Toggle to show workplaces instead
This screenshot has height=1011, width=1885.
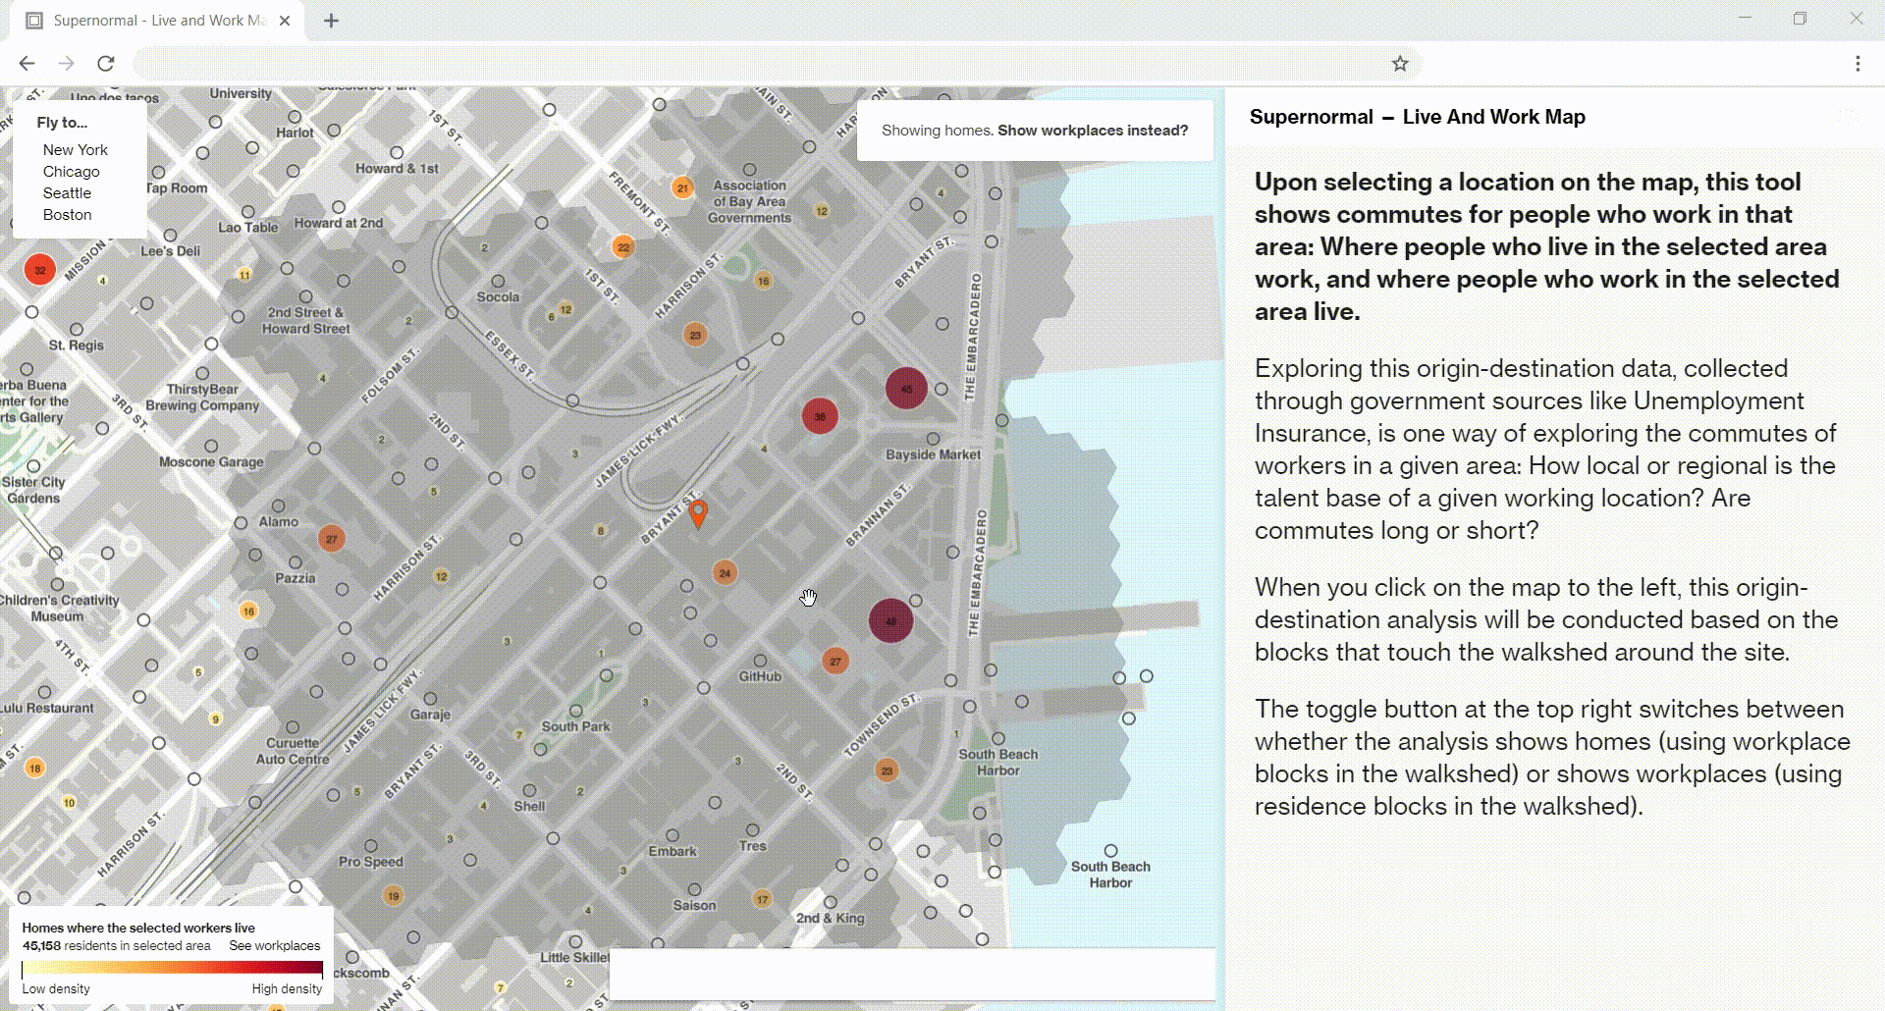pos(1092,131)
